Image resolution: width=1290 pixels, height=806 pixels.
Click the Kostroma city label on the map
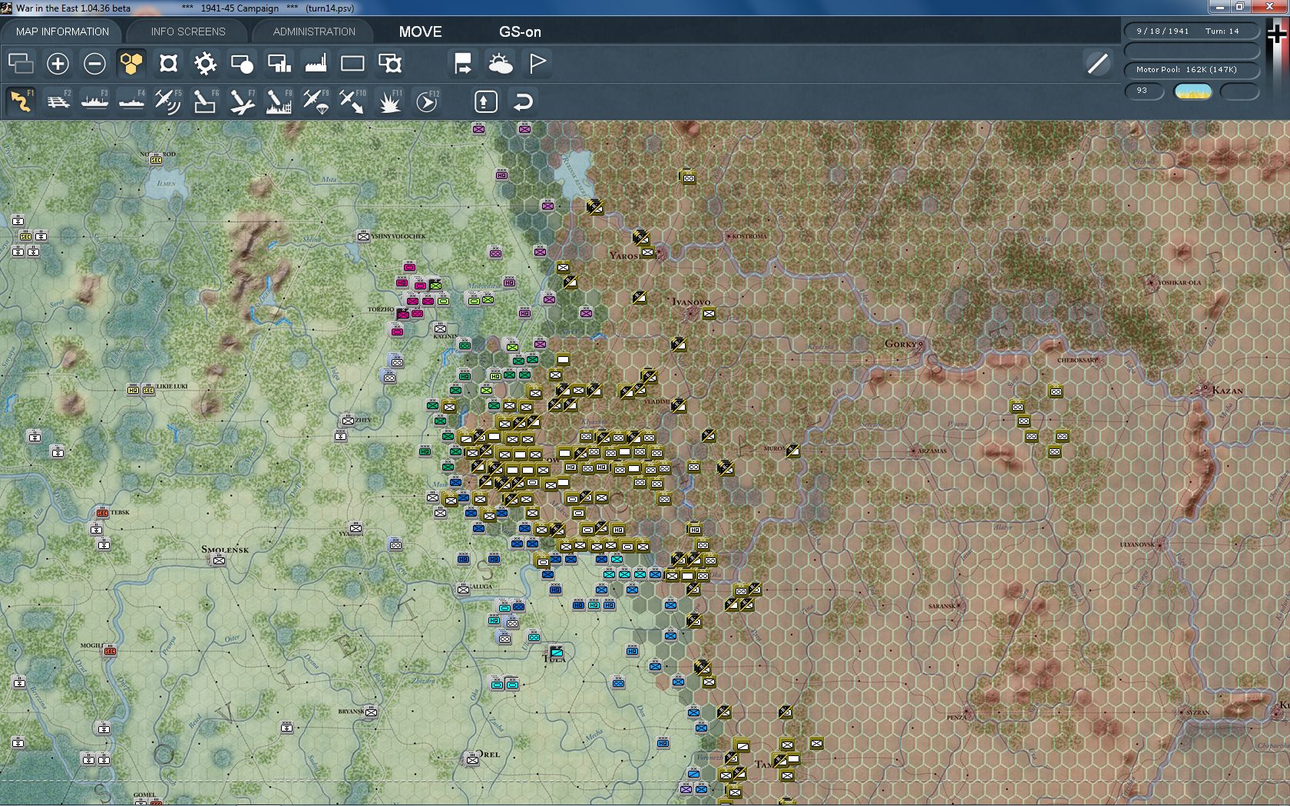pyautogui.click(x=749, y=236)
